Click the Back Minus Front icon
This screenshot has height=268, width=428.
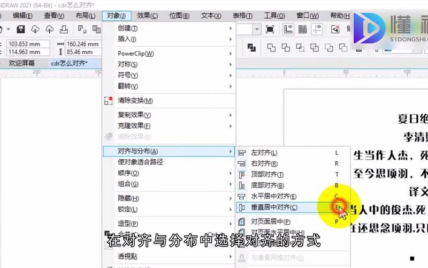tap(343, 48)
